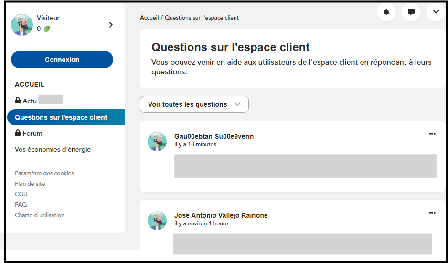Click the lock icon beside Actu

(x=18, y=101)
